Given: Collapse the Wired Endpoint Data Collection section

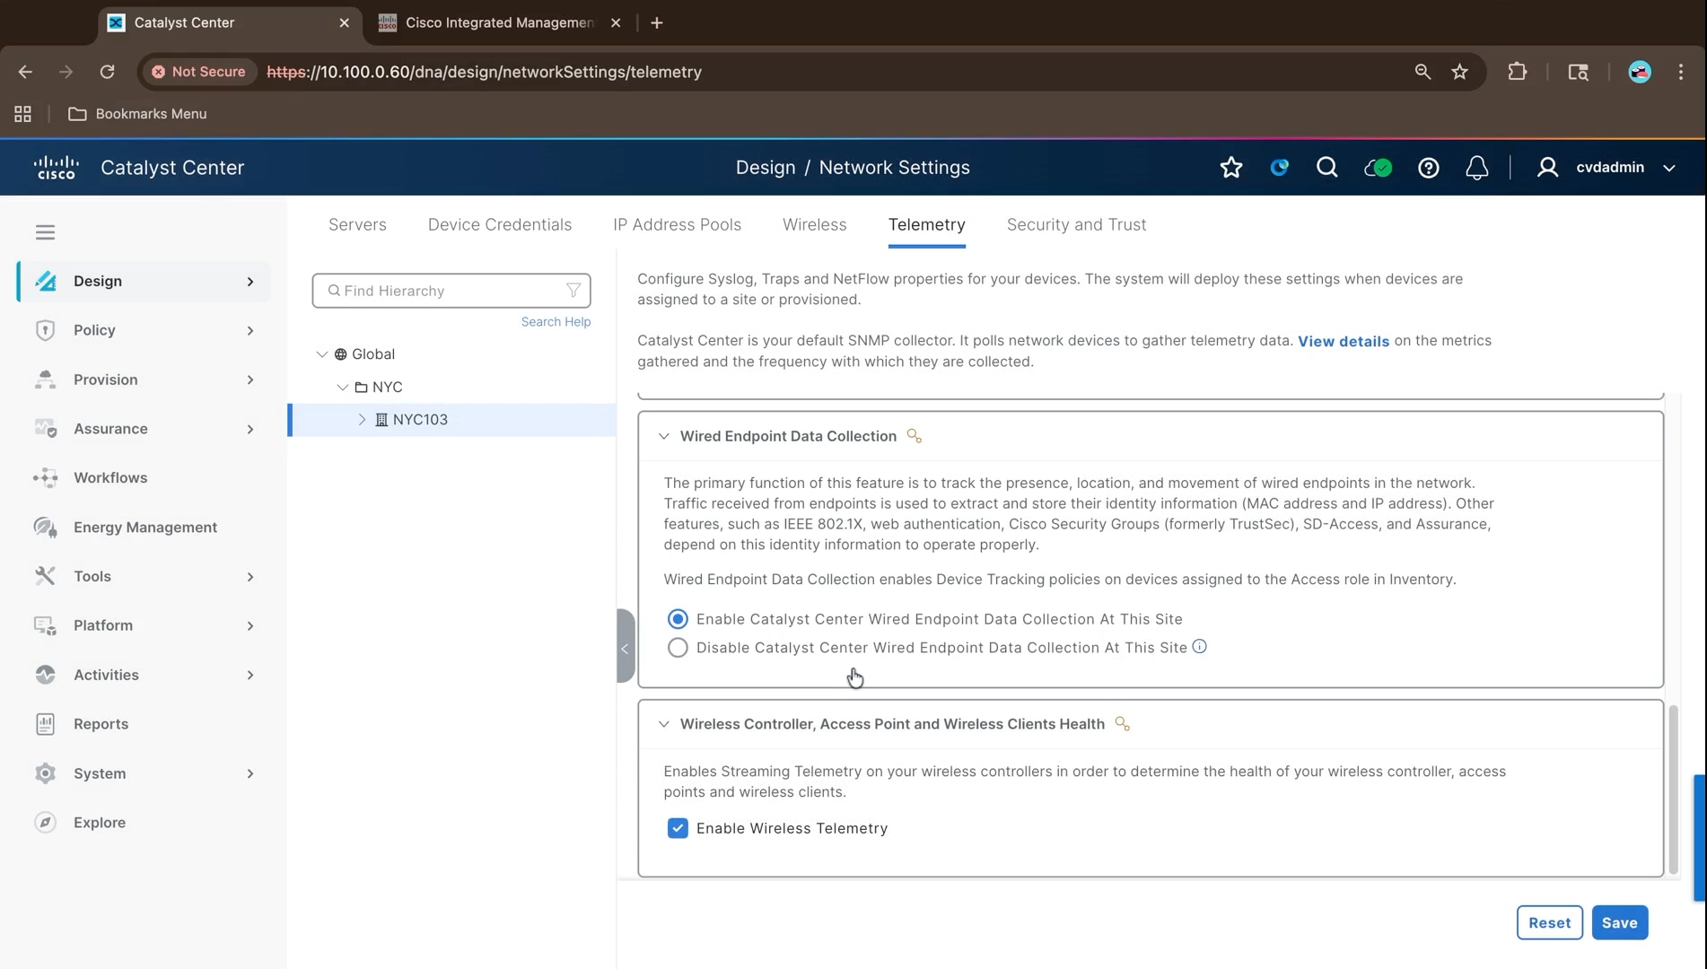Looking at the screenshot, I should pos(663,436).
